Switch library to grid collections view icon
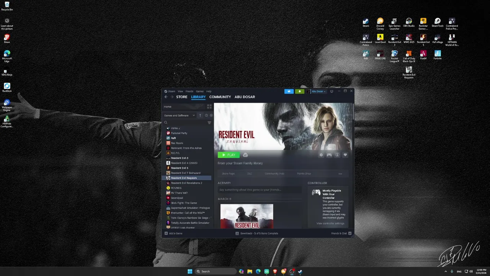The image size is (490, 276). (209, 107)
